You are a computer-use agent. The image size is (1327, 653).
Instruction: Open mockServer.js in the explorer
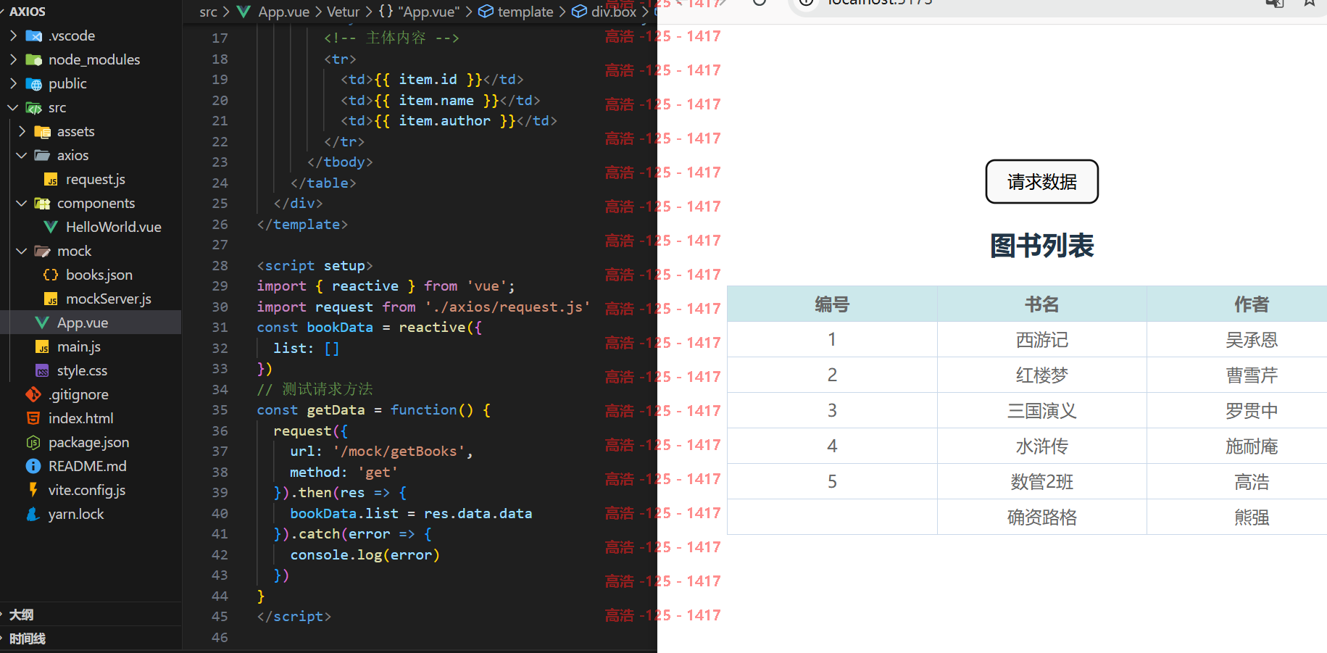point(109,299)
